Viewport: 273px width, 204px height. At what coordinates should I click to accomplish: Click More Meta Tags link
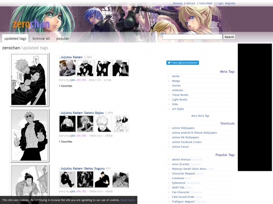click(200, 116)
